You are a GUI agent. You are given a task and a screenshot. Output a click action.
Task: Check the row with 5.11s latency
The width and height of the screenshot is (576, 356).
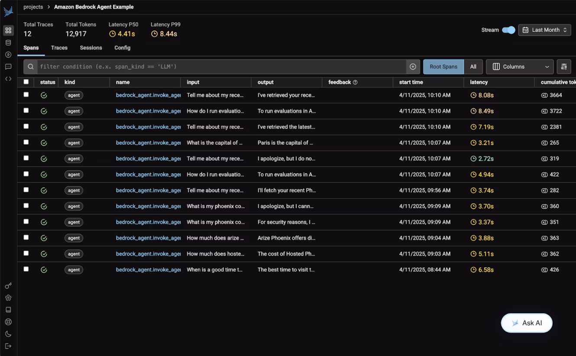pyautogui.click(x=26, y=253)
